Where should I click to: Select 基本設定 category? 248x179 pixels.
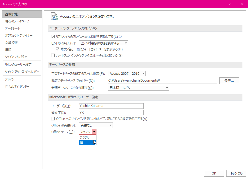(22, 14)
